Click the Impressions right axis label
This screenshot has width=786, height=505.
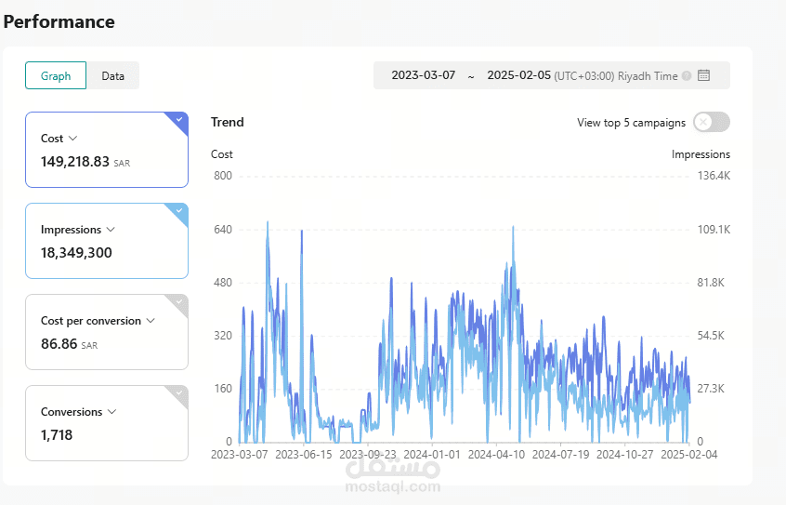click(x=701, y=154)
